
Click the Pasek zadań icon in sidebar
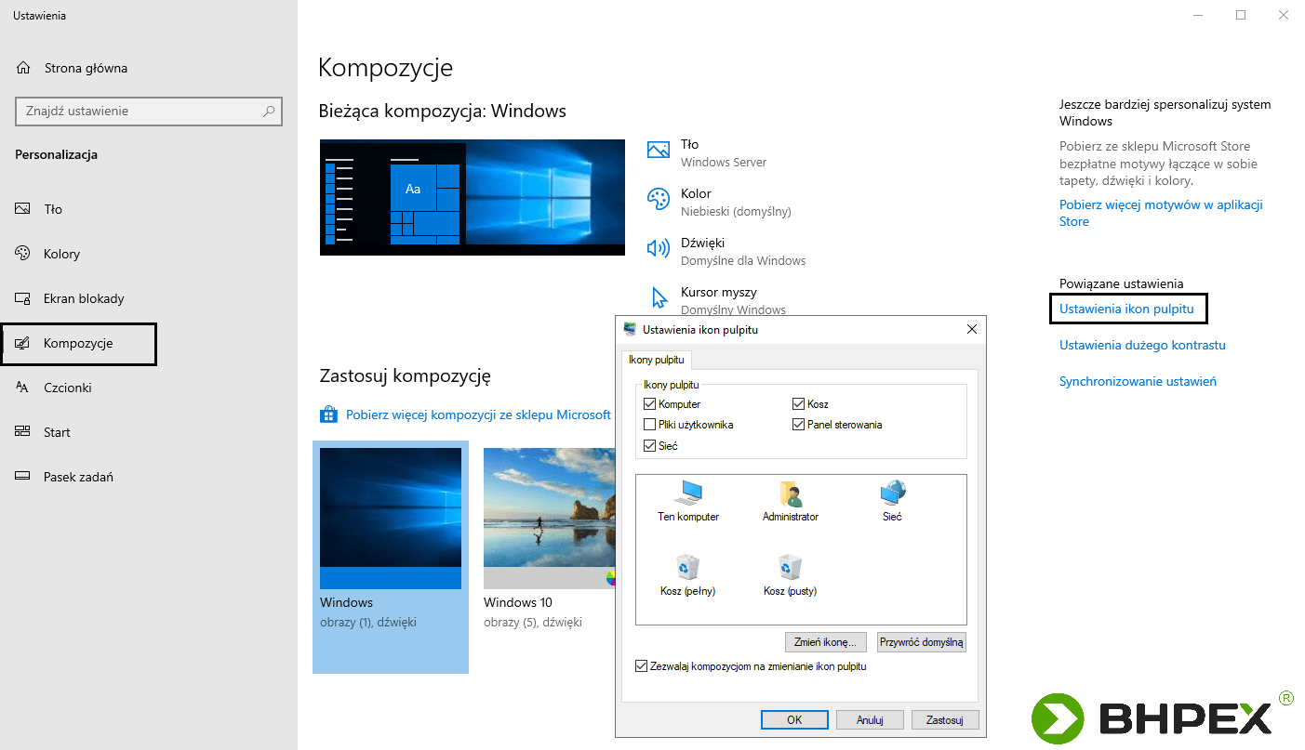[x=23, y=477]
